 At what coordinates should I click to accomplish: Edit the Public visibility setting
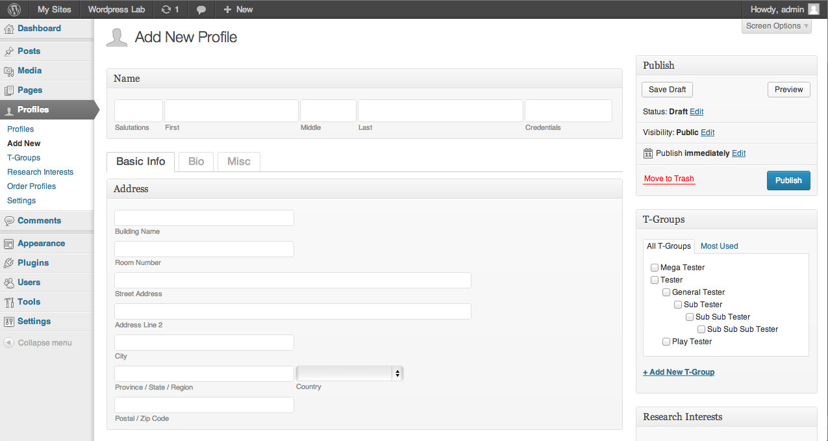708,132
